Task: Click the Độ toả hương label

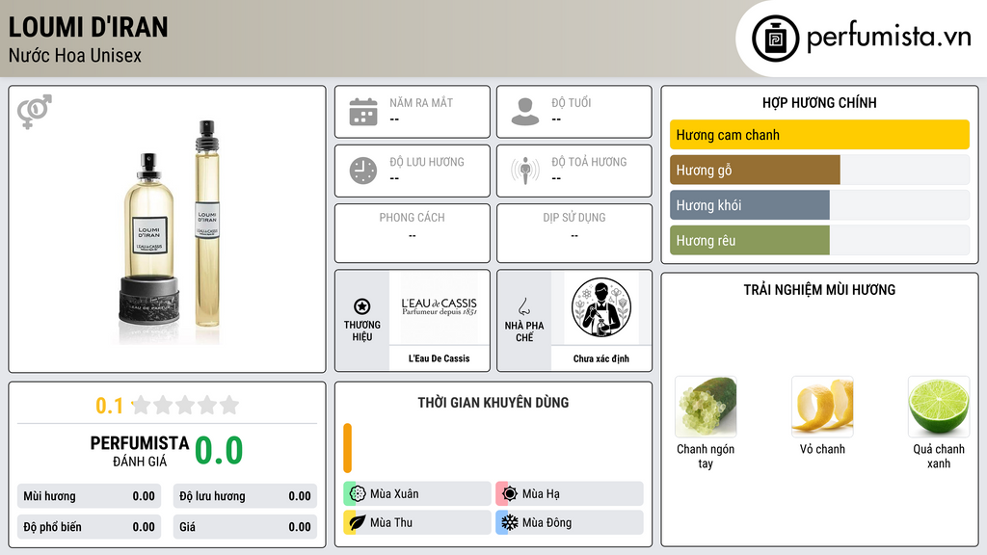Action: [x=589, y=162]
